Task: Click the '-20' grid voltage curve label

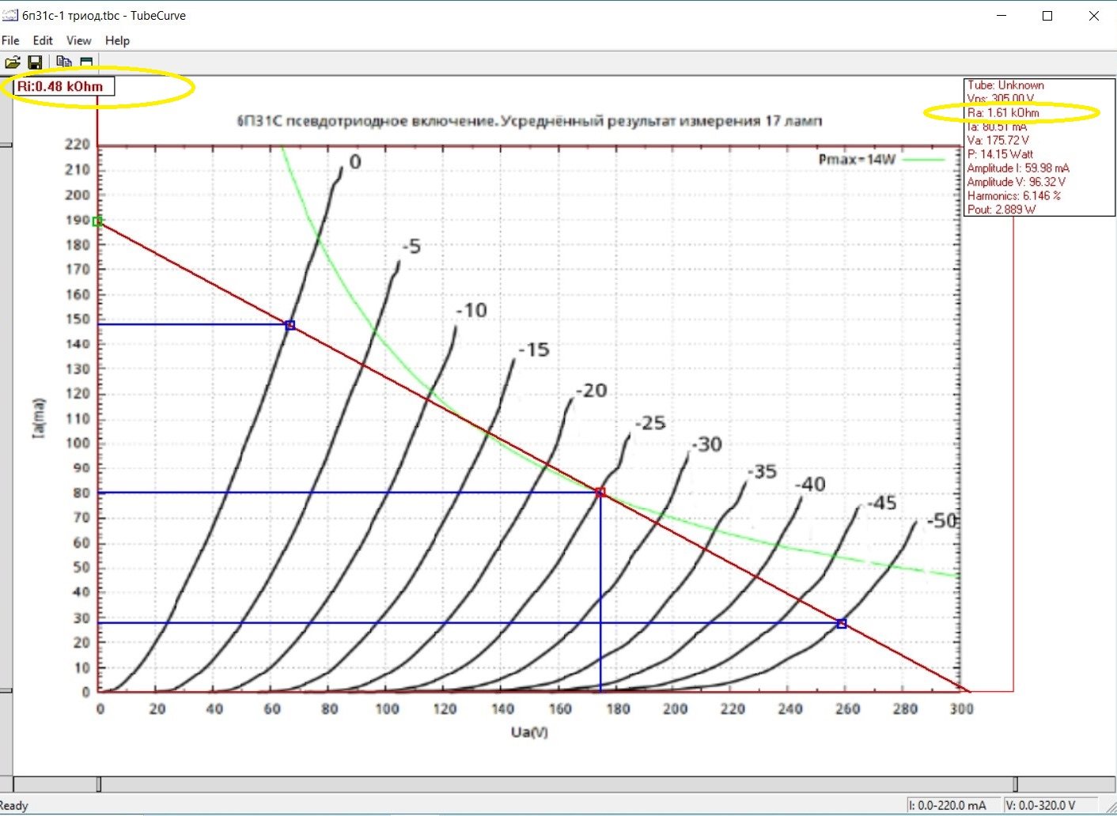Action: (x=592, y=391)
